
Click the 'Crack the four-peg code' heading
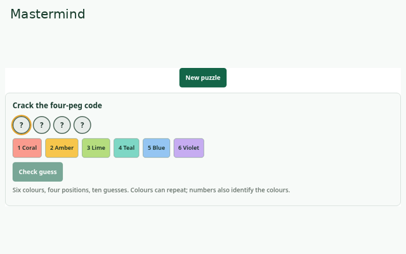click(57, 105)
